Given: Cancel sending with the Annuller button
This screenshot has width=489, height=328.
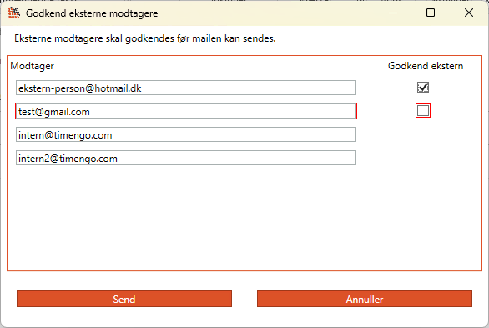Looking at the screenshot, I should [365, 299].
